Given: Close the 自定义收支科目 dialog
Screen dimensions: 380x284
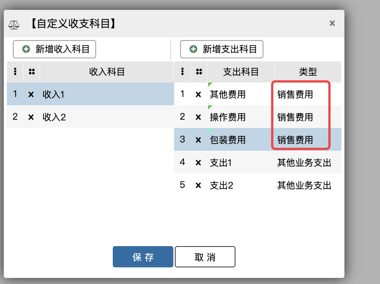Looking at the screenshot, I should 332,23.
